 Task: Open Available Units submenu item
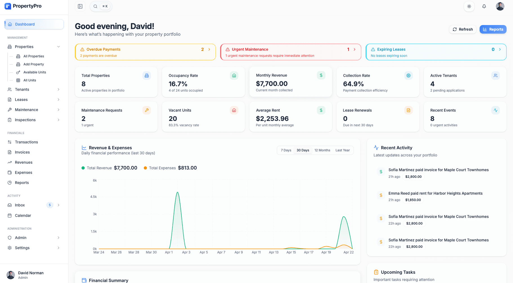tap(35, 72)
